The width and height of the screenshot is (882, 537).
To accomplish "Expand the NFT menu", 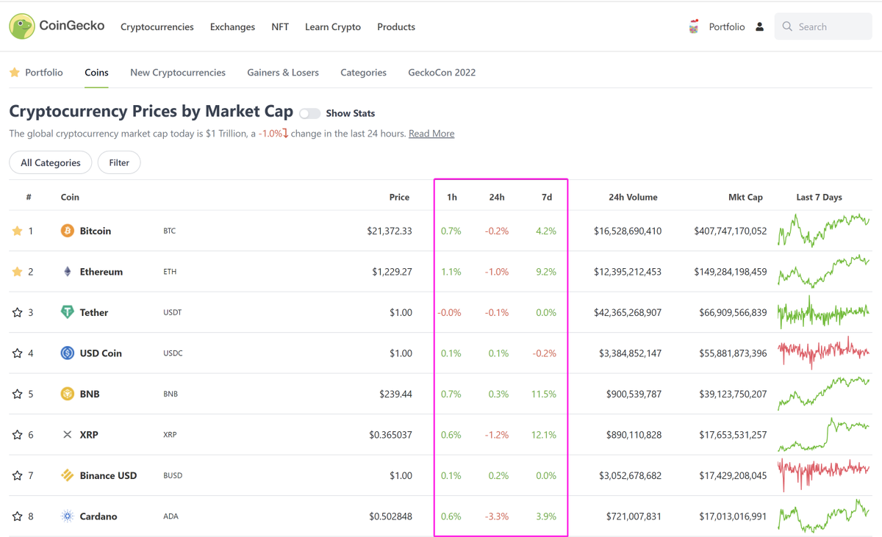I will tap(280, 26).
